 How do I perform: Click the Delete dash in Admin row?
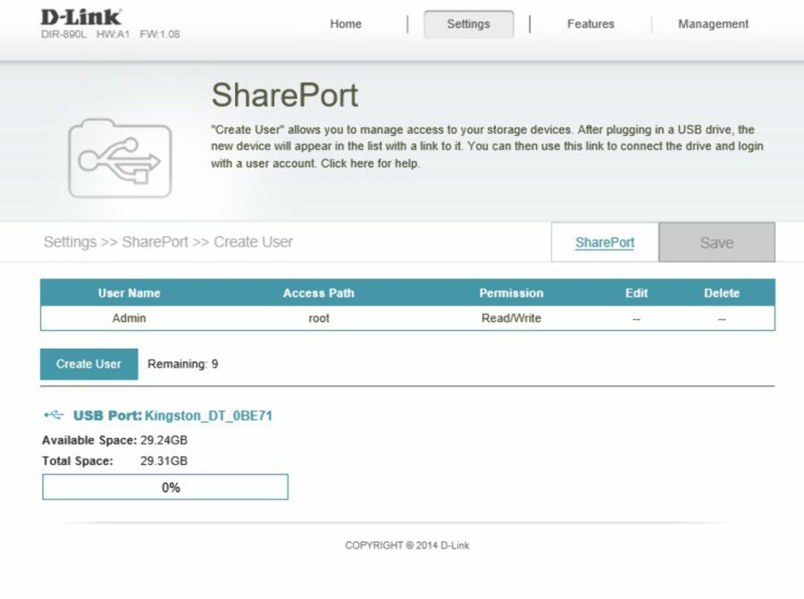click(722, 318)
